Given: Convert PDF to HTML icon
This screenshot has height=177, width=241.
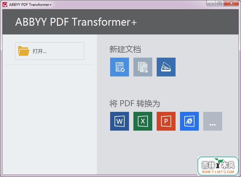Looking at the screenshot, I should (189, 121).
